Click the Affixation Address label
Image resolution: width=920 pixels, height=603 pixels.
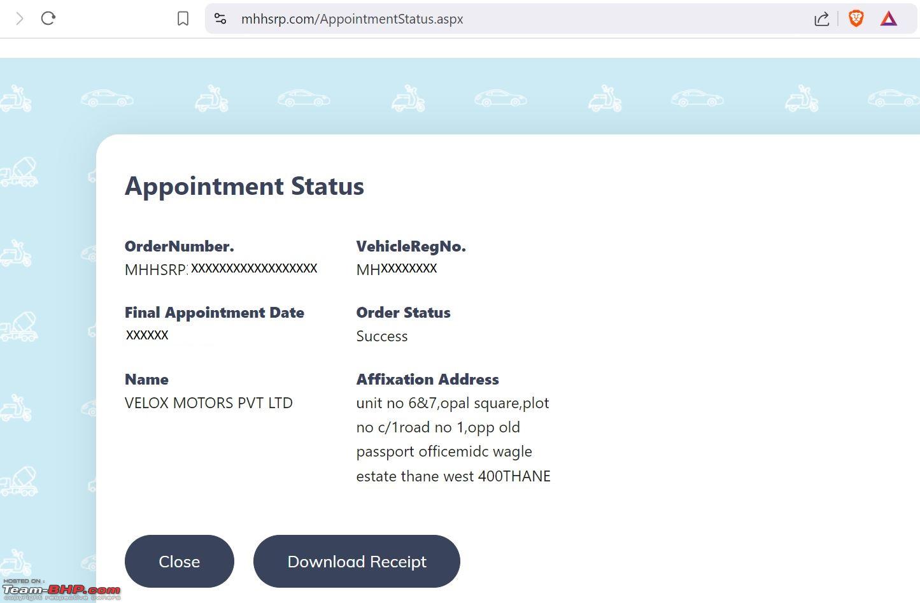point(428,380)
